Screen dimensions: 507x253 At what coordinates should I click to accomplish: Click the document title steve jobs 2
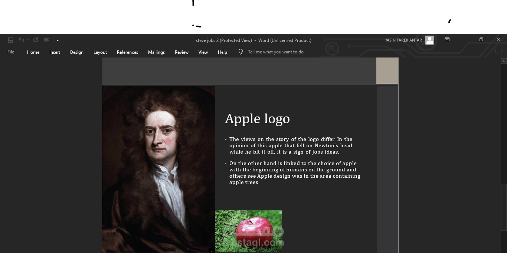pos(207,40)
